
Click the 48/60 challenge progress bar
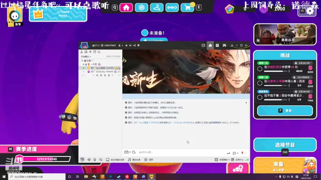[276, 71]
